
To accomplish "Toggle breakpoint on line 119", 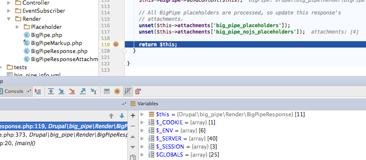I will tap(116, 44).
